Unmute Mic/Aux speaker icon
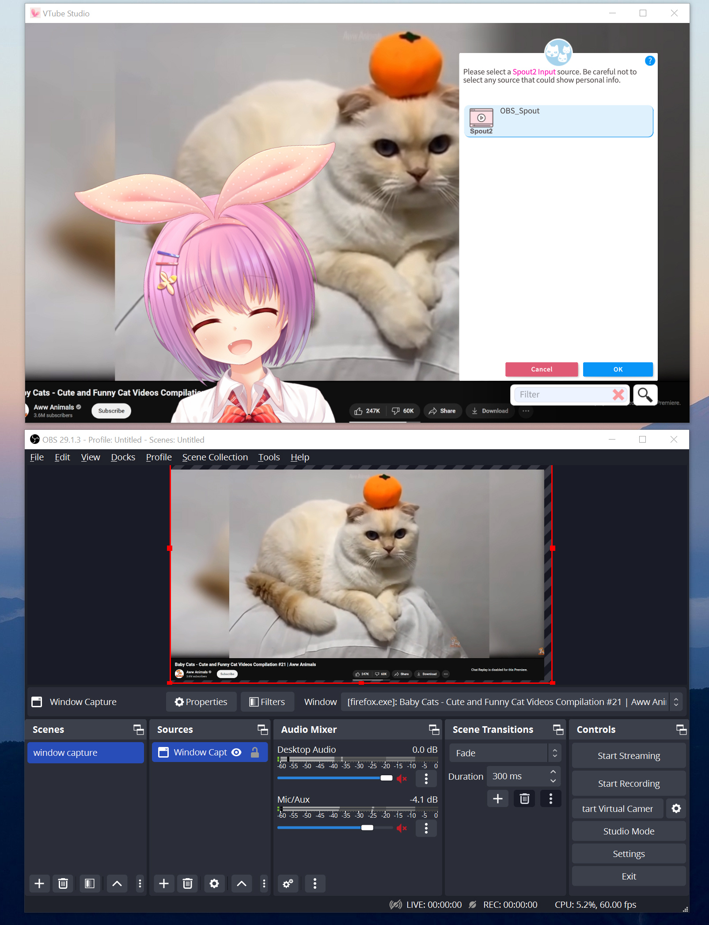 (402, 828)
